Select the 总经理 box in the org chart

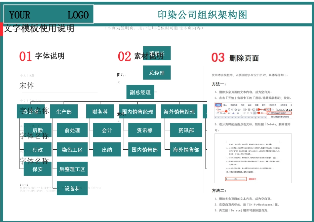click(x=157, y=73)
